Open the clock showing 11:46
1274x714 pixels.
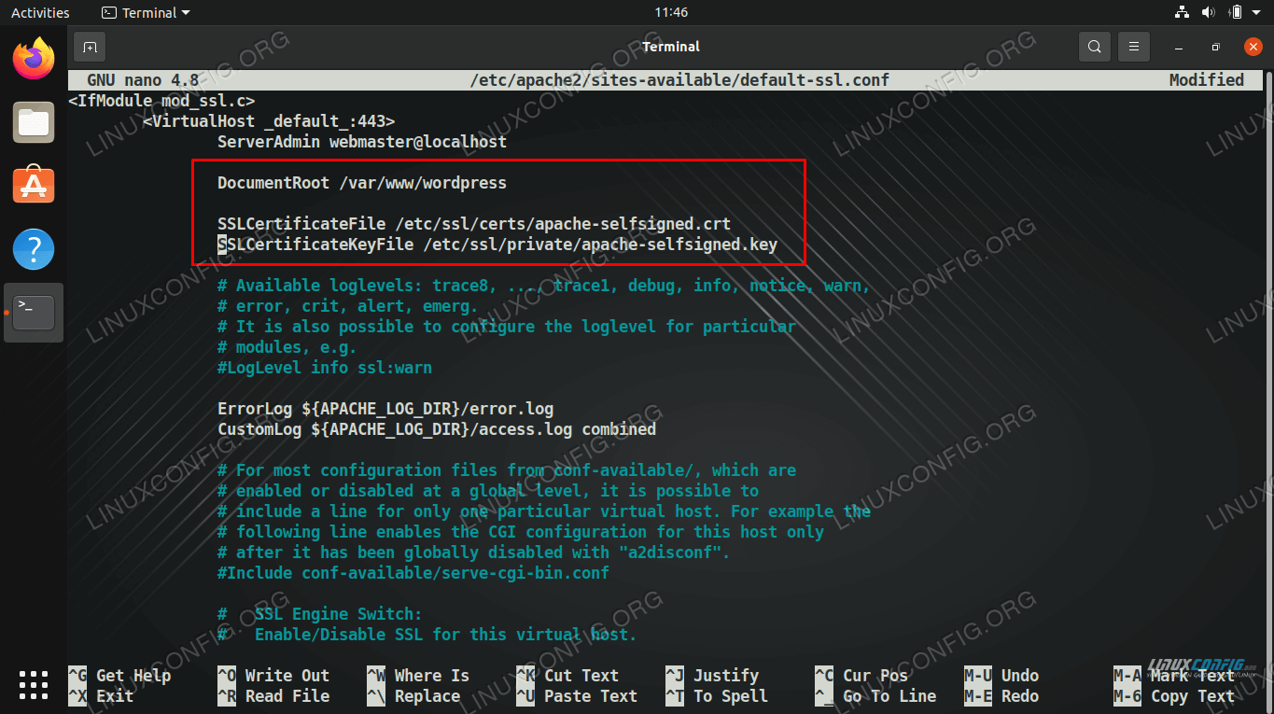(x=670, y=12)
